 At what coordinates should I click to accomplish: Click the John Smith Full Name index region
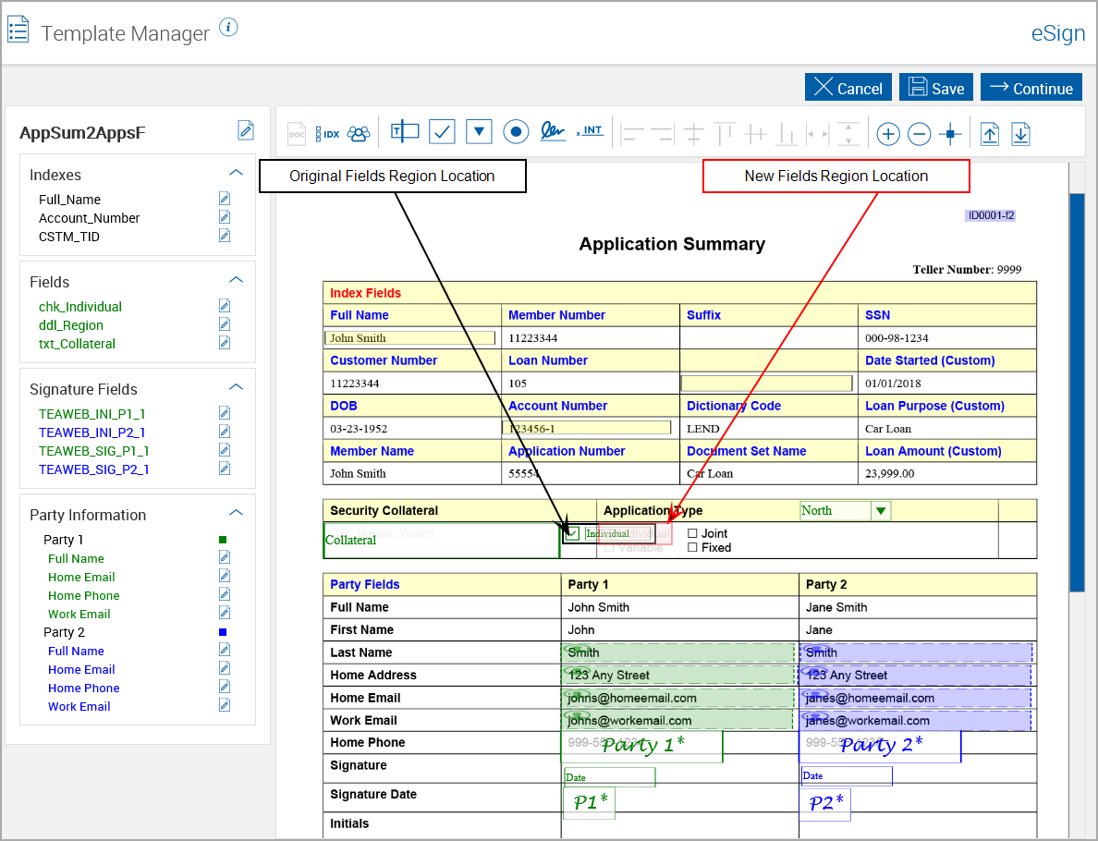point(409,338)
